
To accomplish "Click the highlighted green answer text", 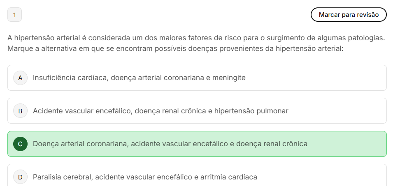I will [170, 144].
